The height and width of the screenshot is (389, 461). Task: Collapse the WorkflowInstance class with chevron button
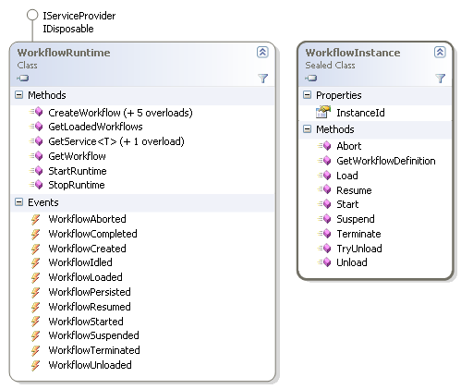click(x=440, y=52)
